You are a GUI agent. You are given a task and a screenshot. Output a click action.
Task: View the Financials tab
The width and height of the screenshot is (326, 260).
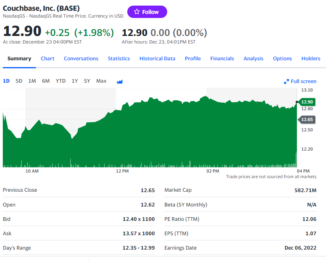[x=222, y=59]
